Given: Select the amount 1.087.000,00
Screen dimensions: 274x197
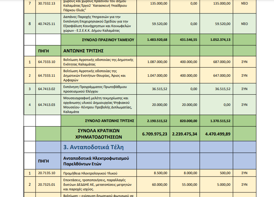Looking at the screenshot, I should coord(157,62).
